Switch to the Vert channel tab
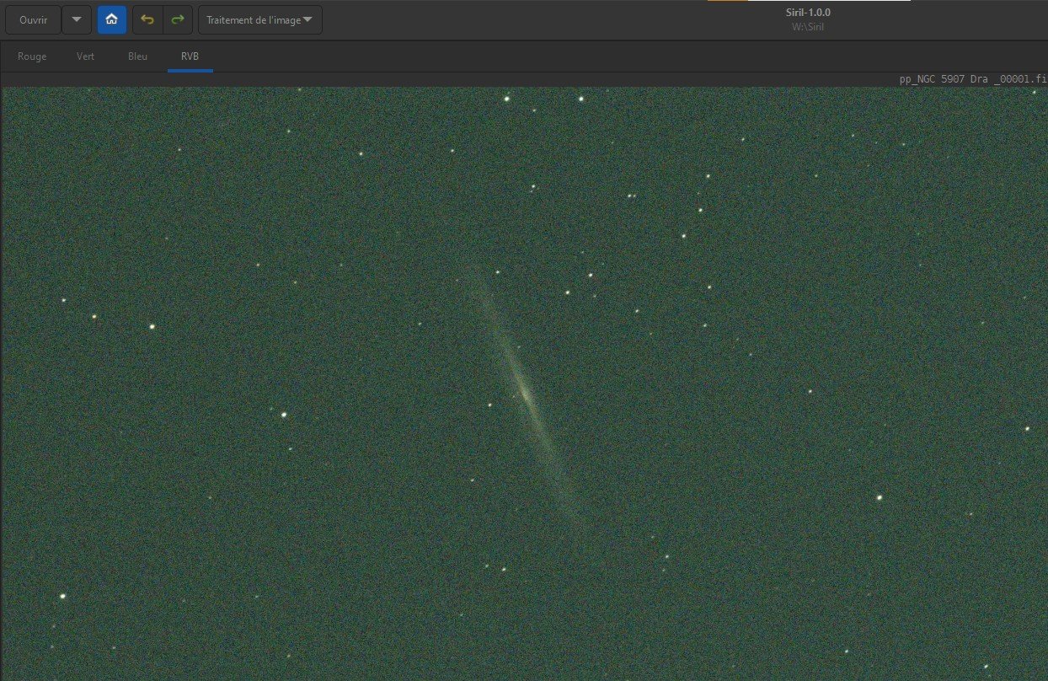 pyautogui.click(x=86, y=56)
